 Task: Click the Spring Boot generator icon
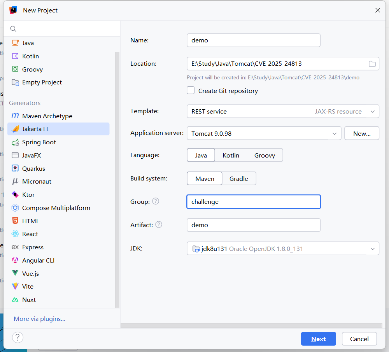[15, 142]
